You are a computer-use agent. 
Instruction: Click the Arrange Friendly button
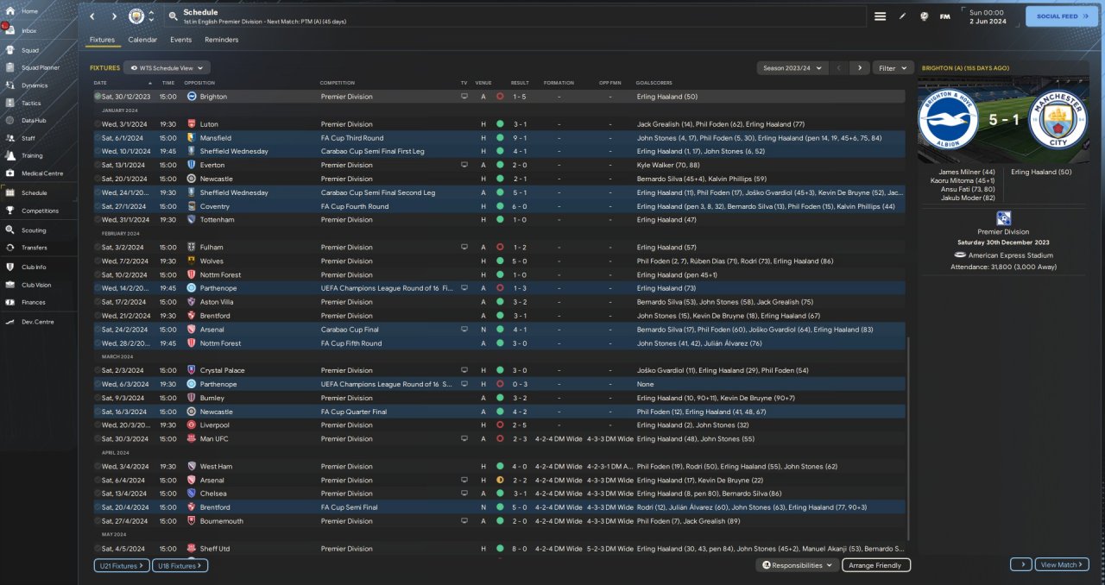(x=875, y=565)
